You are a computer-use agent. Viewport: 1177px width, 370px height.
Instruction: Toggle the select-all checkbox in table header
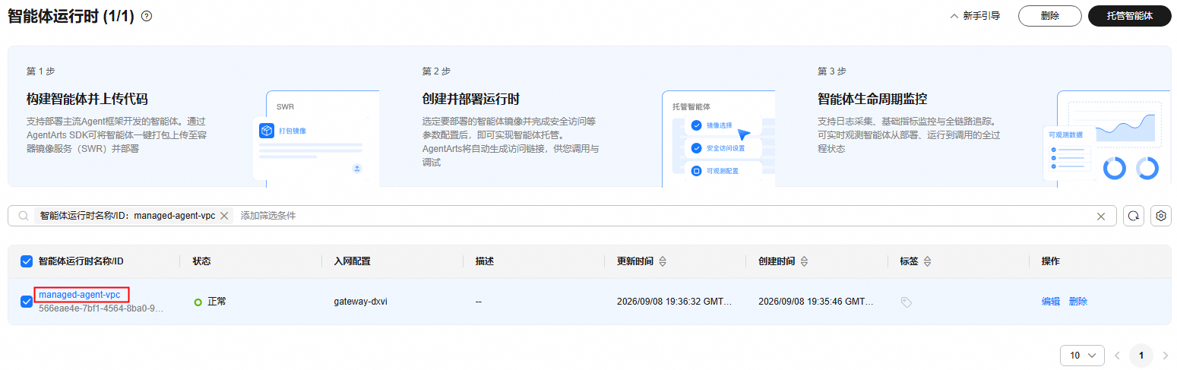27,261
